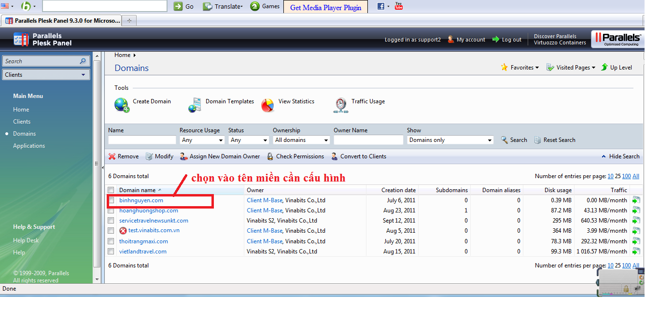The image size is (645, 336).
Task: Expand the Visited Pages menu
Action: [x=571, y=68]
